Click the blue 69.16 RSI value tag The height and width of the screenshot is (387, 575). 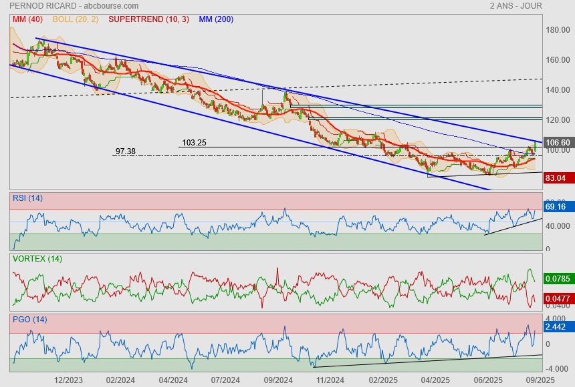click(557, 208)
